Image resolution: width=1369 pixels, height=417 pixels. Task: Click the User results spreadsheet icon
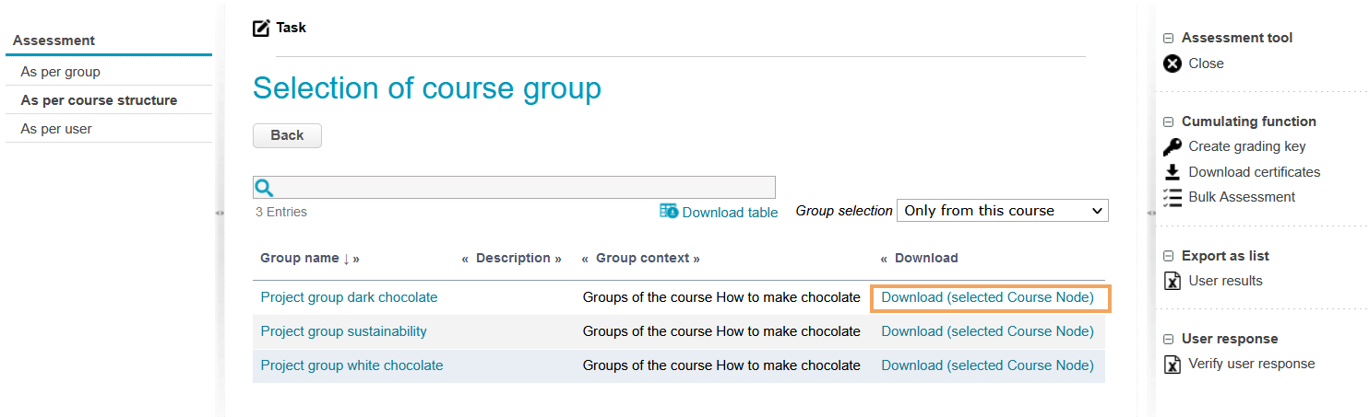tap(1172, 281)
